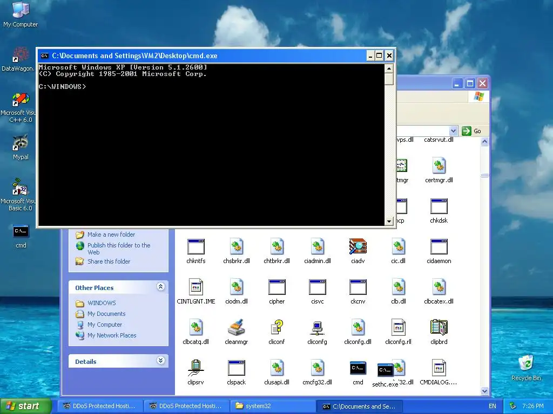This screenshot has width=553, height=414.
Task: Click the EN language indicator
Action: click(493, 406)
